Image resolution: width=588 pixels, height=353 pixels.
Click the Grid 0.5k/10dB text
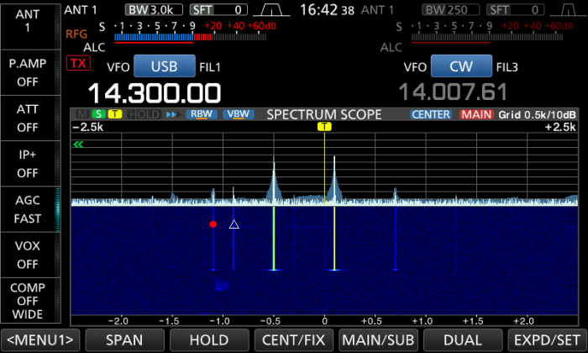click(537, 115)
